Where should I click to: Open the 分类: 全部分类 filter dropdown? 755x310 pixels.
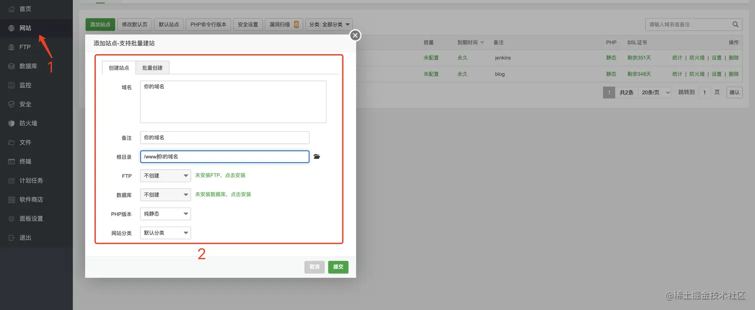329,24
